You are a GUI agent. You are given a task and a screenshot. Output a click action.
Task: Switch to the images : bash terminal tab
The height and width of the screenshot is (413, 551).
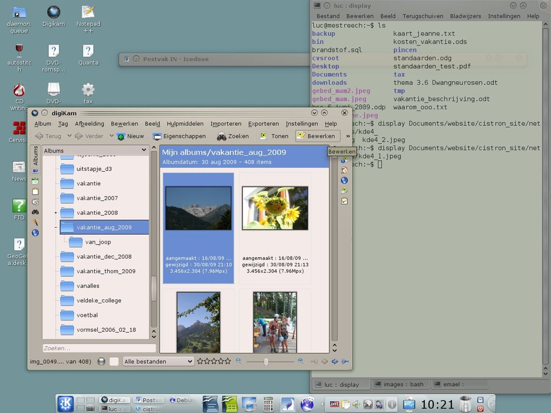click(399, 384)
